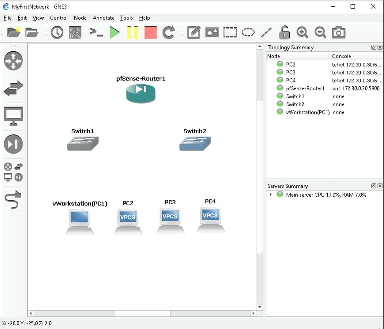This screenshot has width=384, height=329.
Task: Toggle the lock items padlock icon
Action: click(x=284, y=32)
